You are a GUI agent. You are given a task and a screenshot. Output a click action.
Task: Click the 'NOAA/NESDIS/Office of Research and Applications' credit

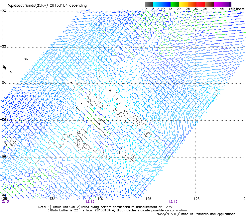click(196, 214)
